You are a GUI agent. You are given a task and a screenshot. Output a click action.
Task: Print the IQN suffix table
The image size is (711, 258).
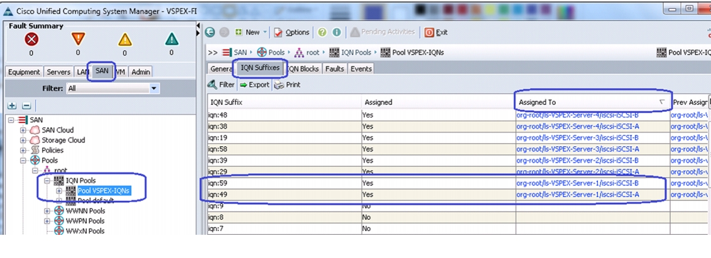click(x=288, y=84)
